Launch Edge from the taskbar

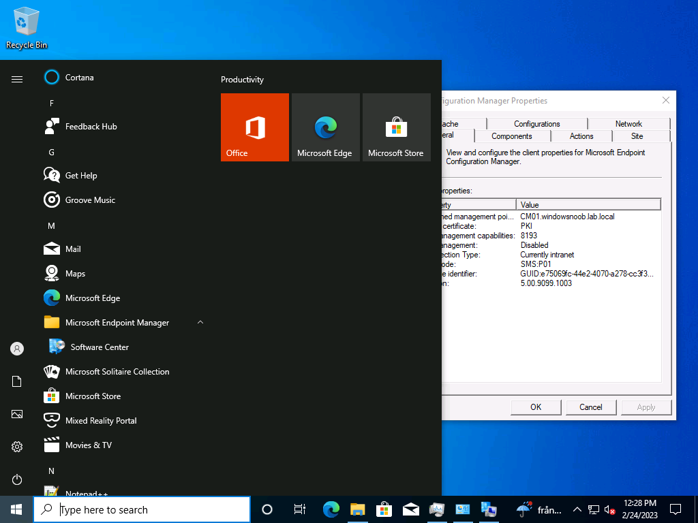(331, 509)
